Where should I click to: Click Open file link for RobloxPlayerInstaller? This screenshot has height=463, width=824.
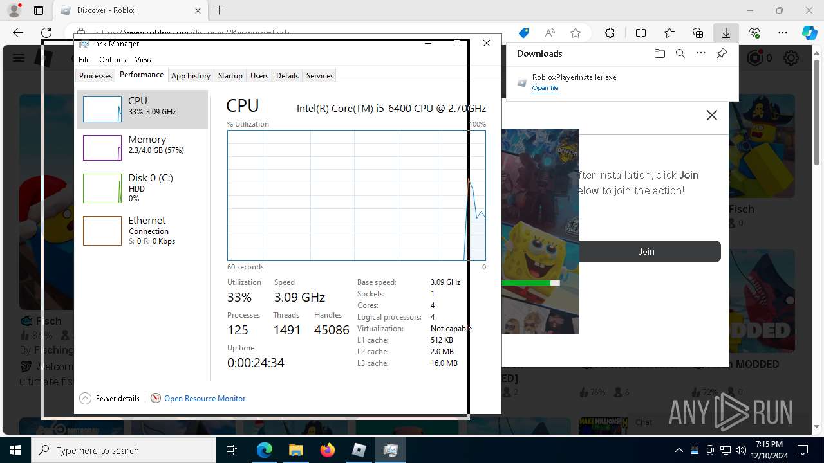pyautogui.click(x=545, y=88)
